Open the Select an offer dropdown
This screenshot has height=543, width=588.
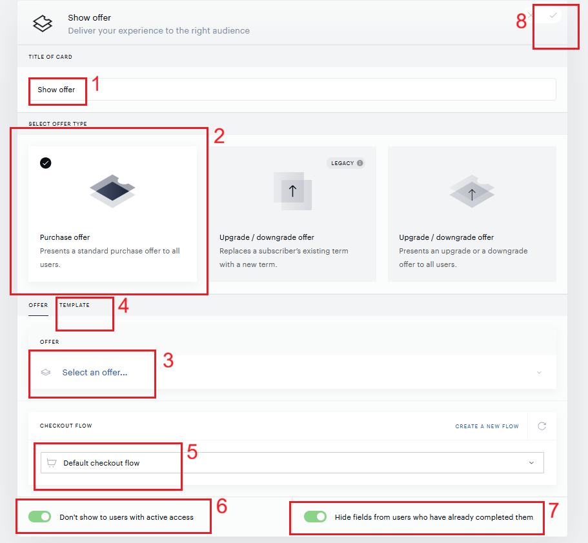click(x=292, y=372)
